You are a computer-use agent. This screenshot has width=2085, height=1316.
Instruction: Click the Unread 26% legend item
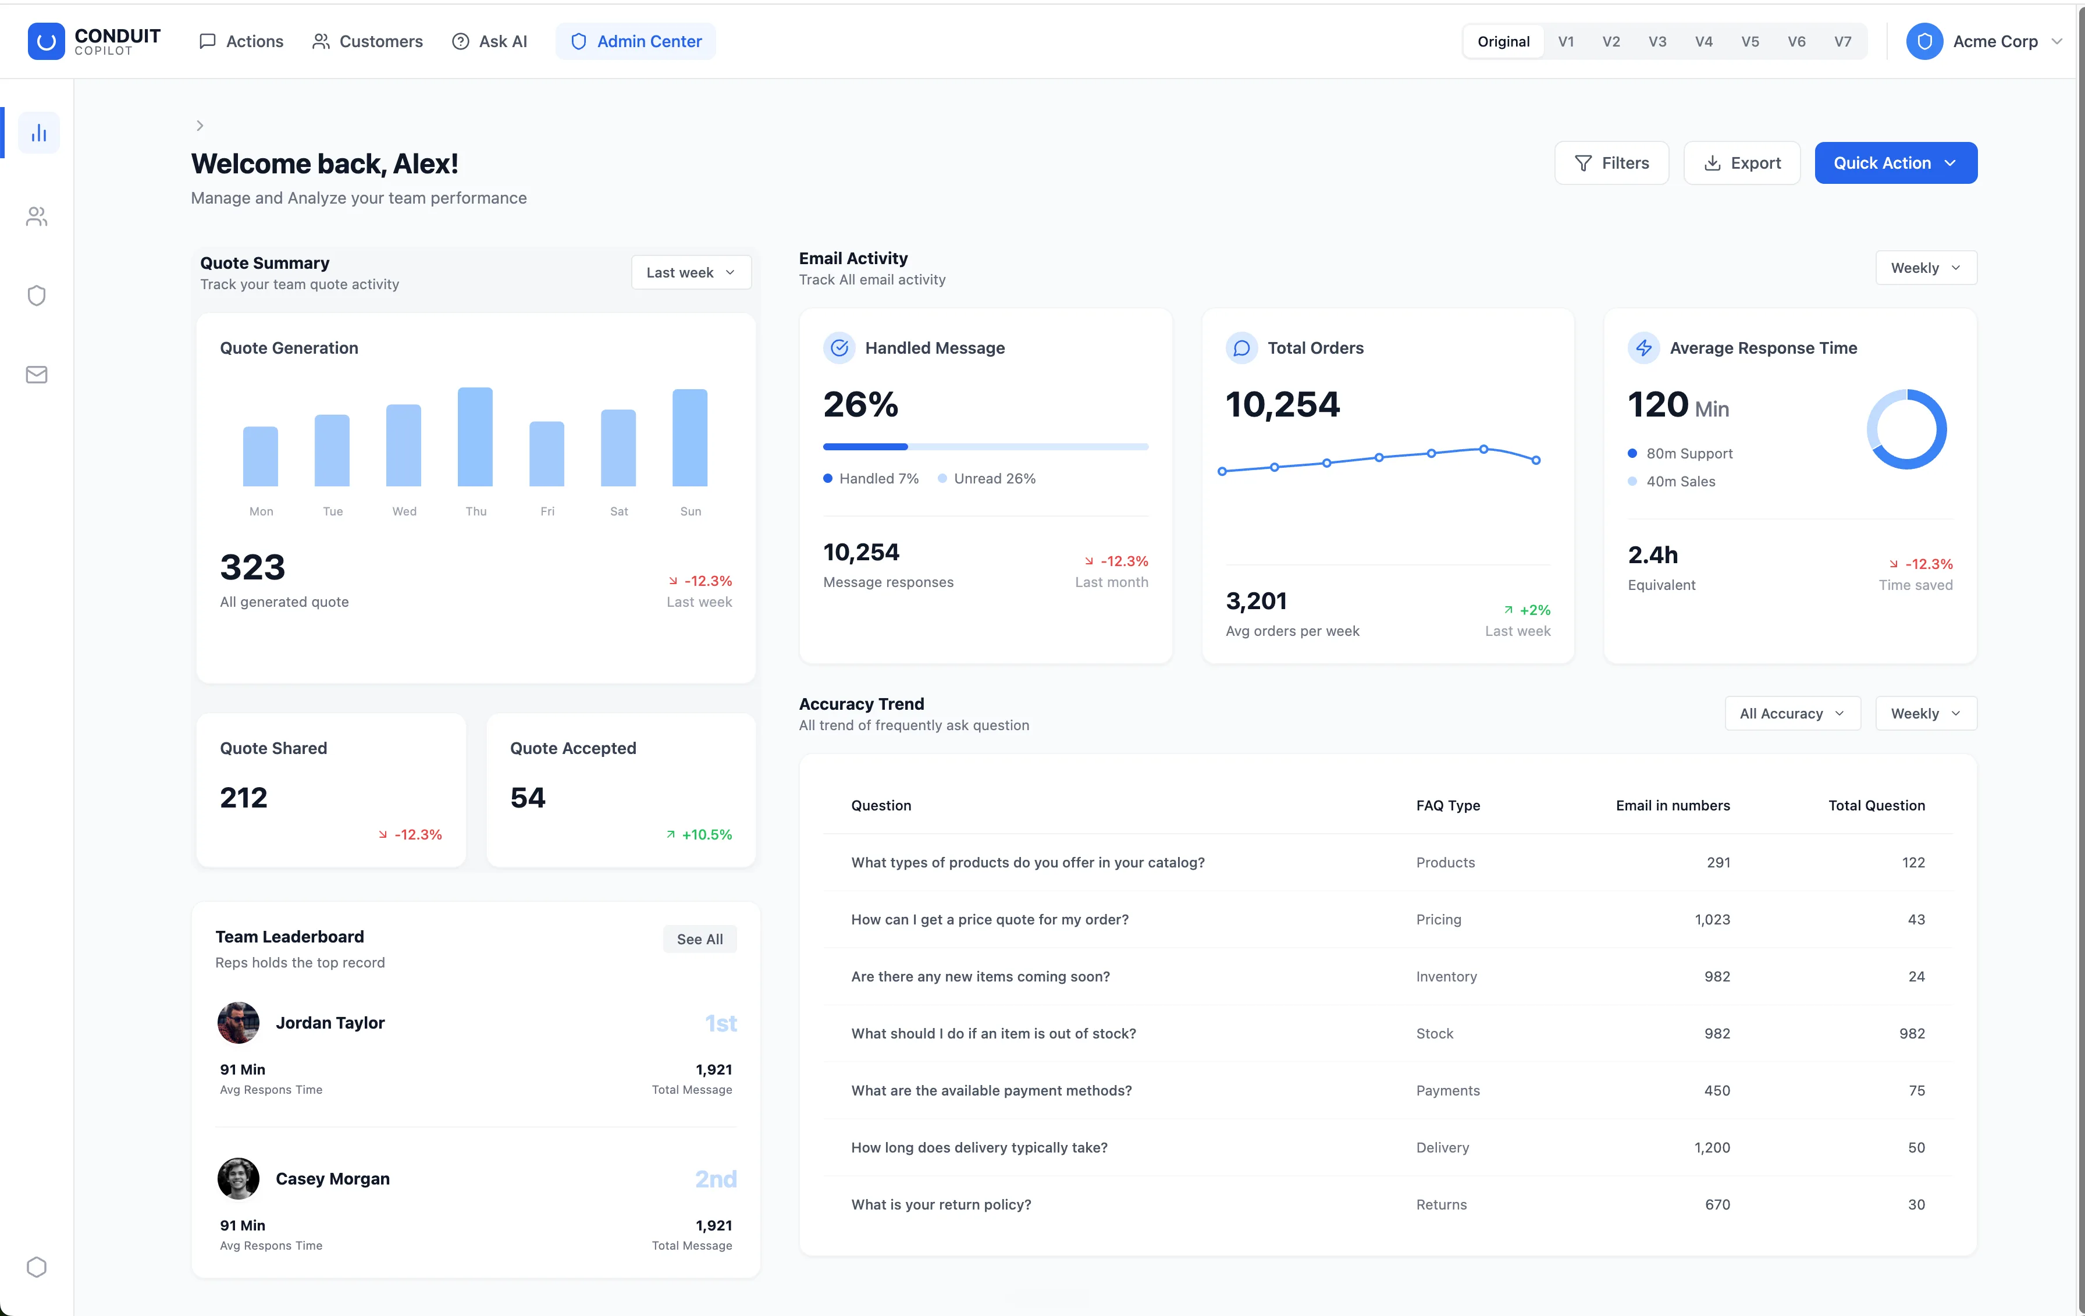click(x=986, y=479)
